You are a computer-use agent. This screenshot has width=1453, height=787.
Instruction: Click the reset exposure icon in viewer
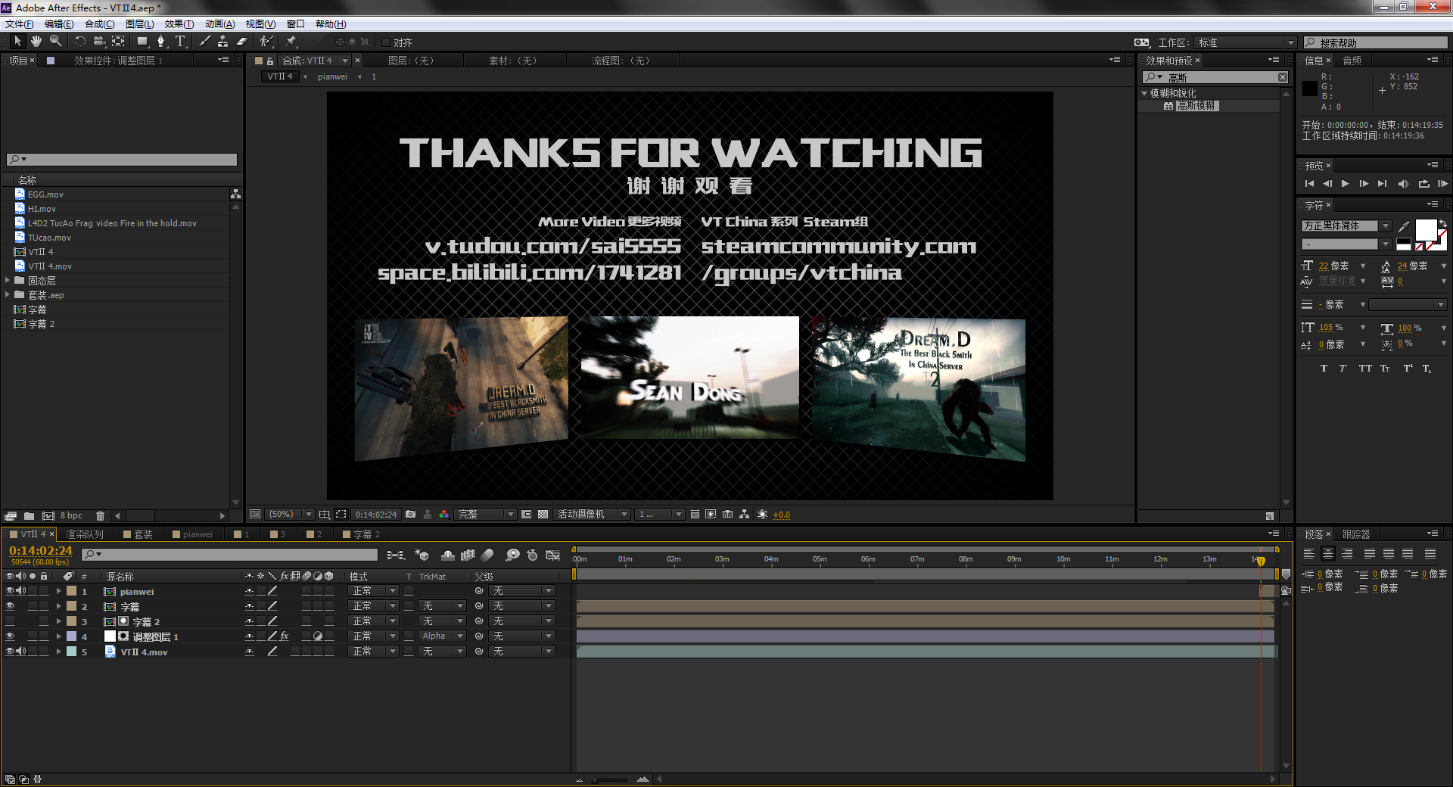[x=762, y=515]
